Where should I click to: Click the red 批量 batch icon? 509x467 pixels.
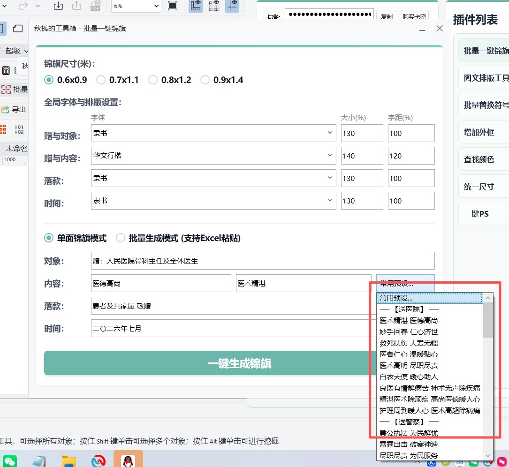coord(6,89)
